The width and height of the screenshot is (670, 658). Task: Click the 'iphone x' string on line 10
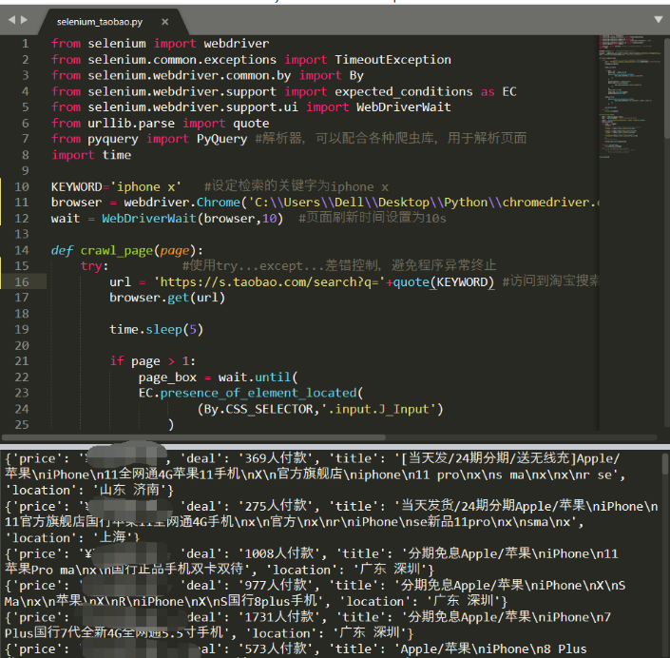145,186
